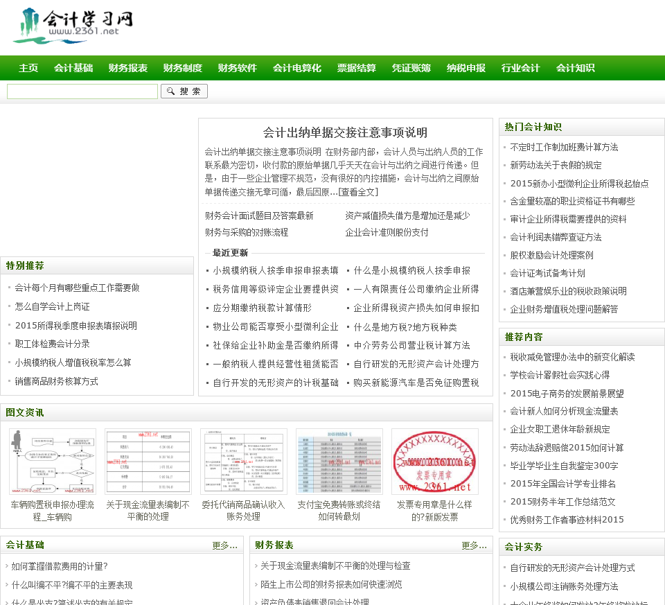Open the 主页 navigation item
This screenshot has width=665, height=605.
[28, 68]
